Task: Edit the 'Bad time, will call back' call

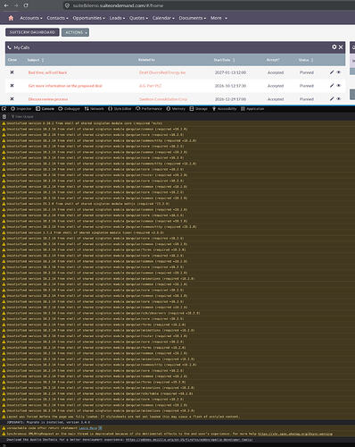Action: tap(332, 72)
